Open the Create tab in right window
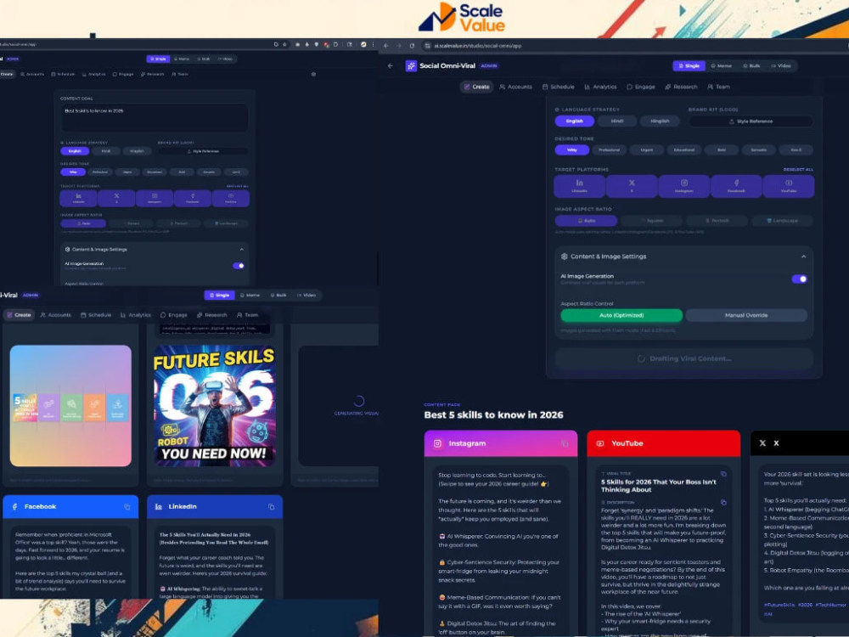849x637 pixels. (x=476, y=87)
